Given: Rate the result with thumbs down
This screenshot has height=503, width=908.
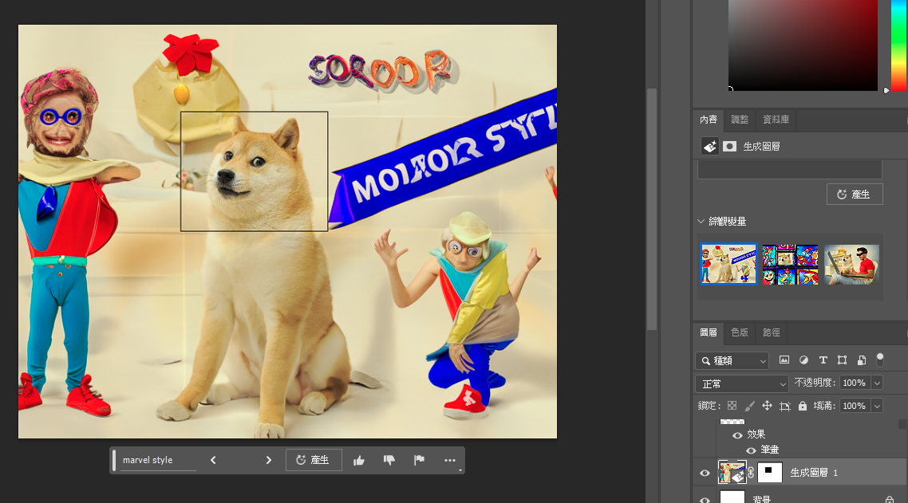Looking at the screenshot, I should (x=389, y=461).
